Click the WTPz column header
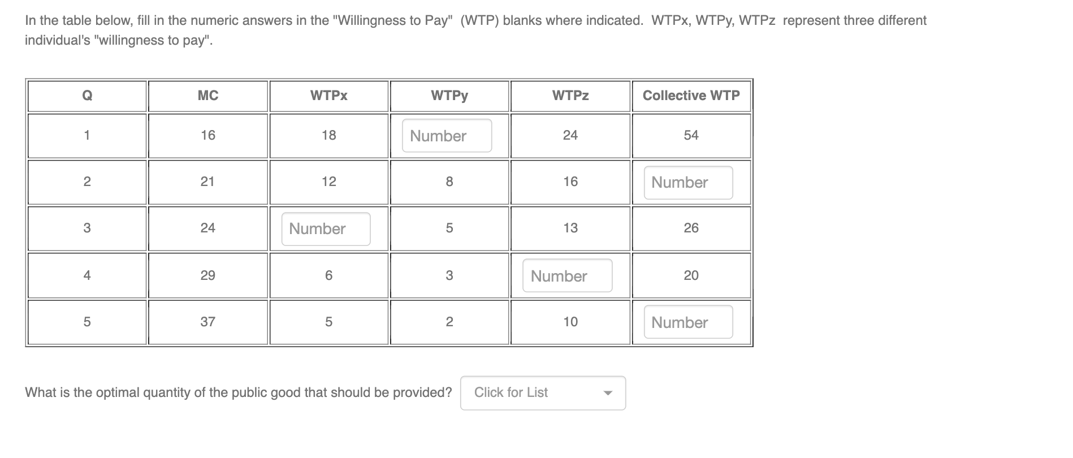 [570, 95]
